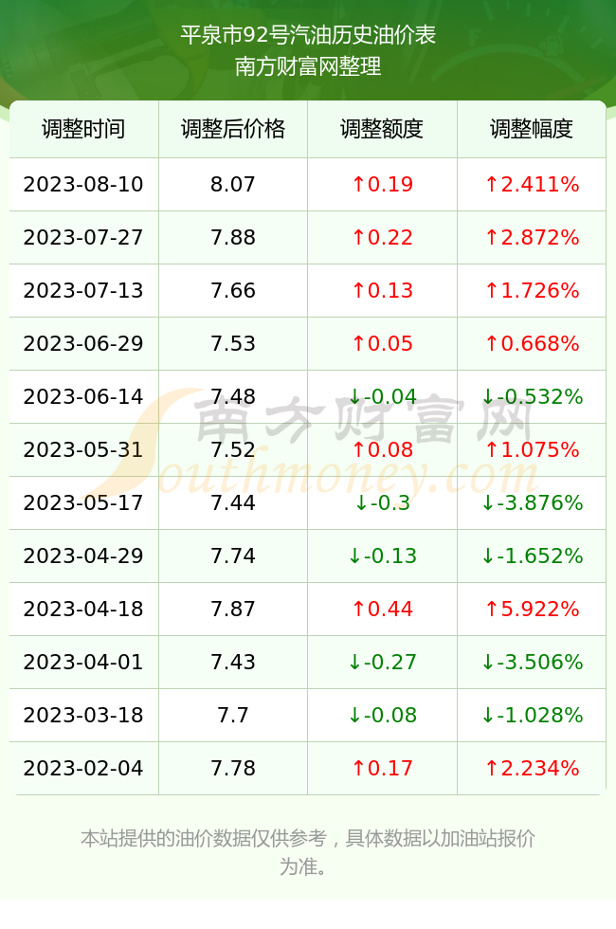This screenshot has width=616, height=929.
Task: Select the 2023-08-10 date cell
Action: 83,184
